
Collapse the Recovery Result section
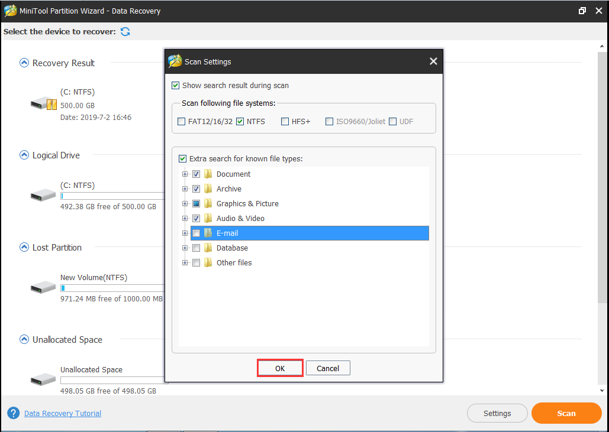[x=24, y=63]
